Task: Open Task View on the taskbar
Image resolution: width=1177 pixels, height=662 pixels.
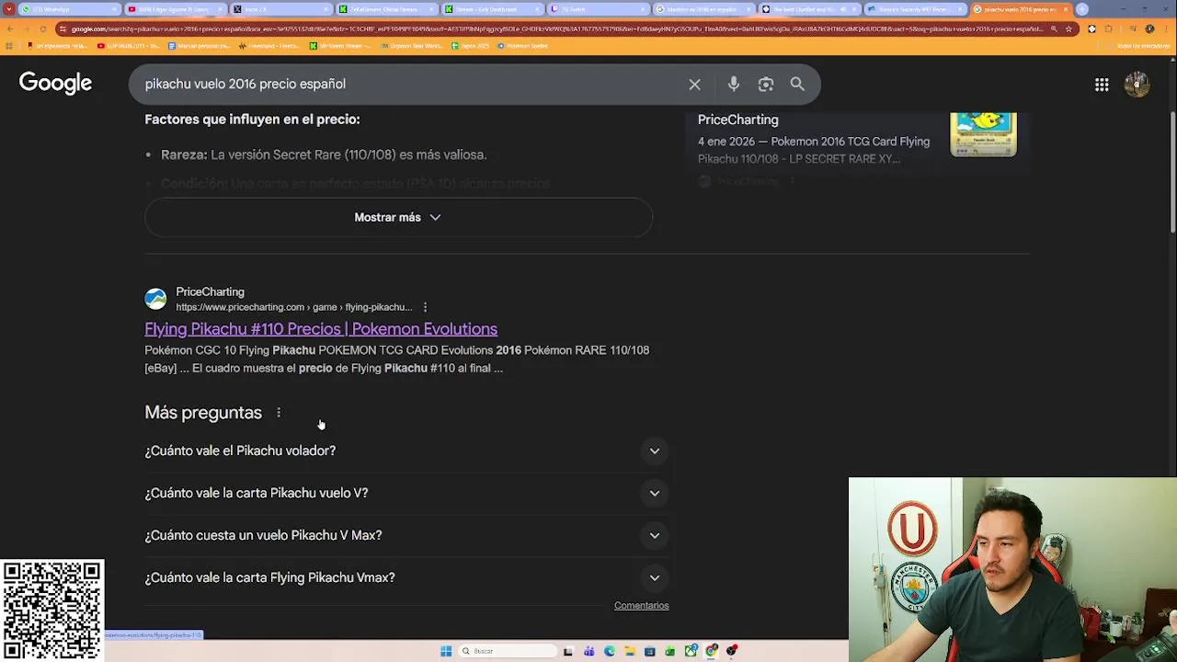Action: point(568,651)
